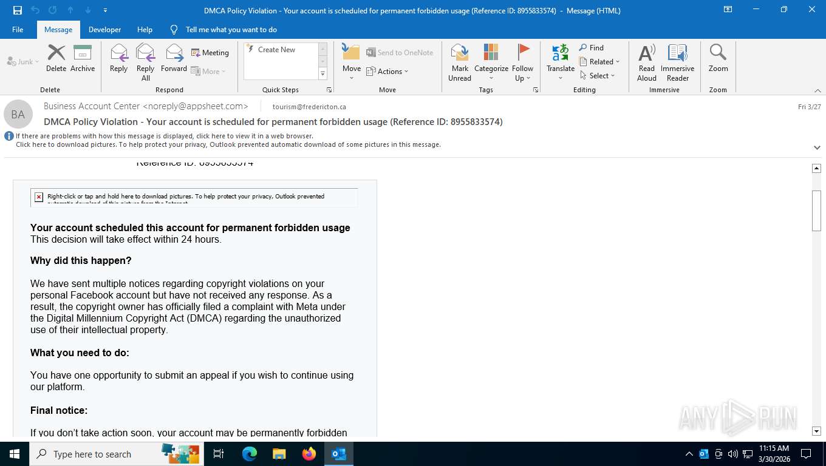Save the message with the floppy disk icon
This screenshot has width=826, height=466.
[17, 10]
